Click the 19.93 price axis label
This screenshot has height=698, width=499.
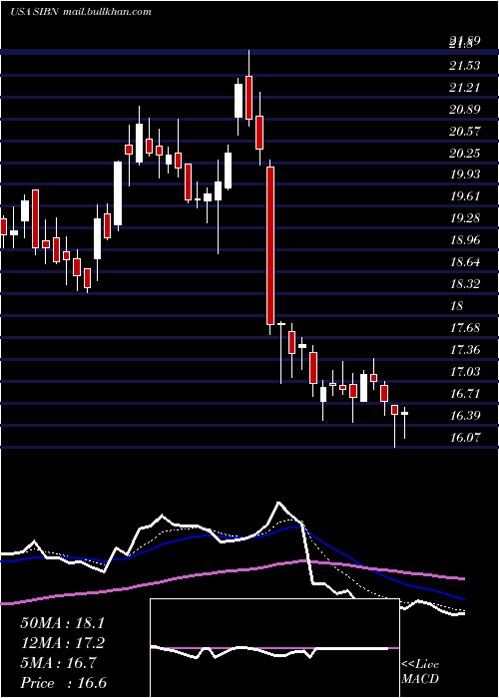pyautogui.click(x=465, y=174)
